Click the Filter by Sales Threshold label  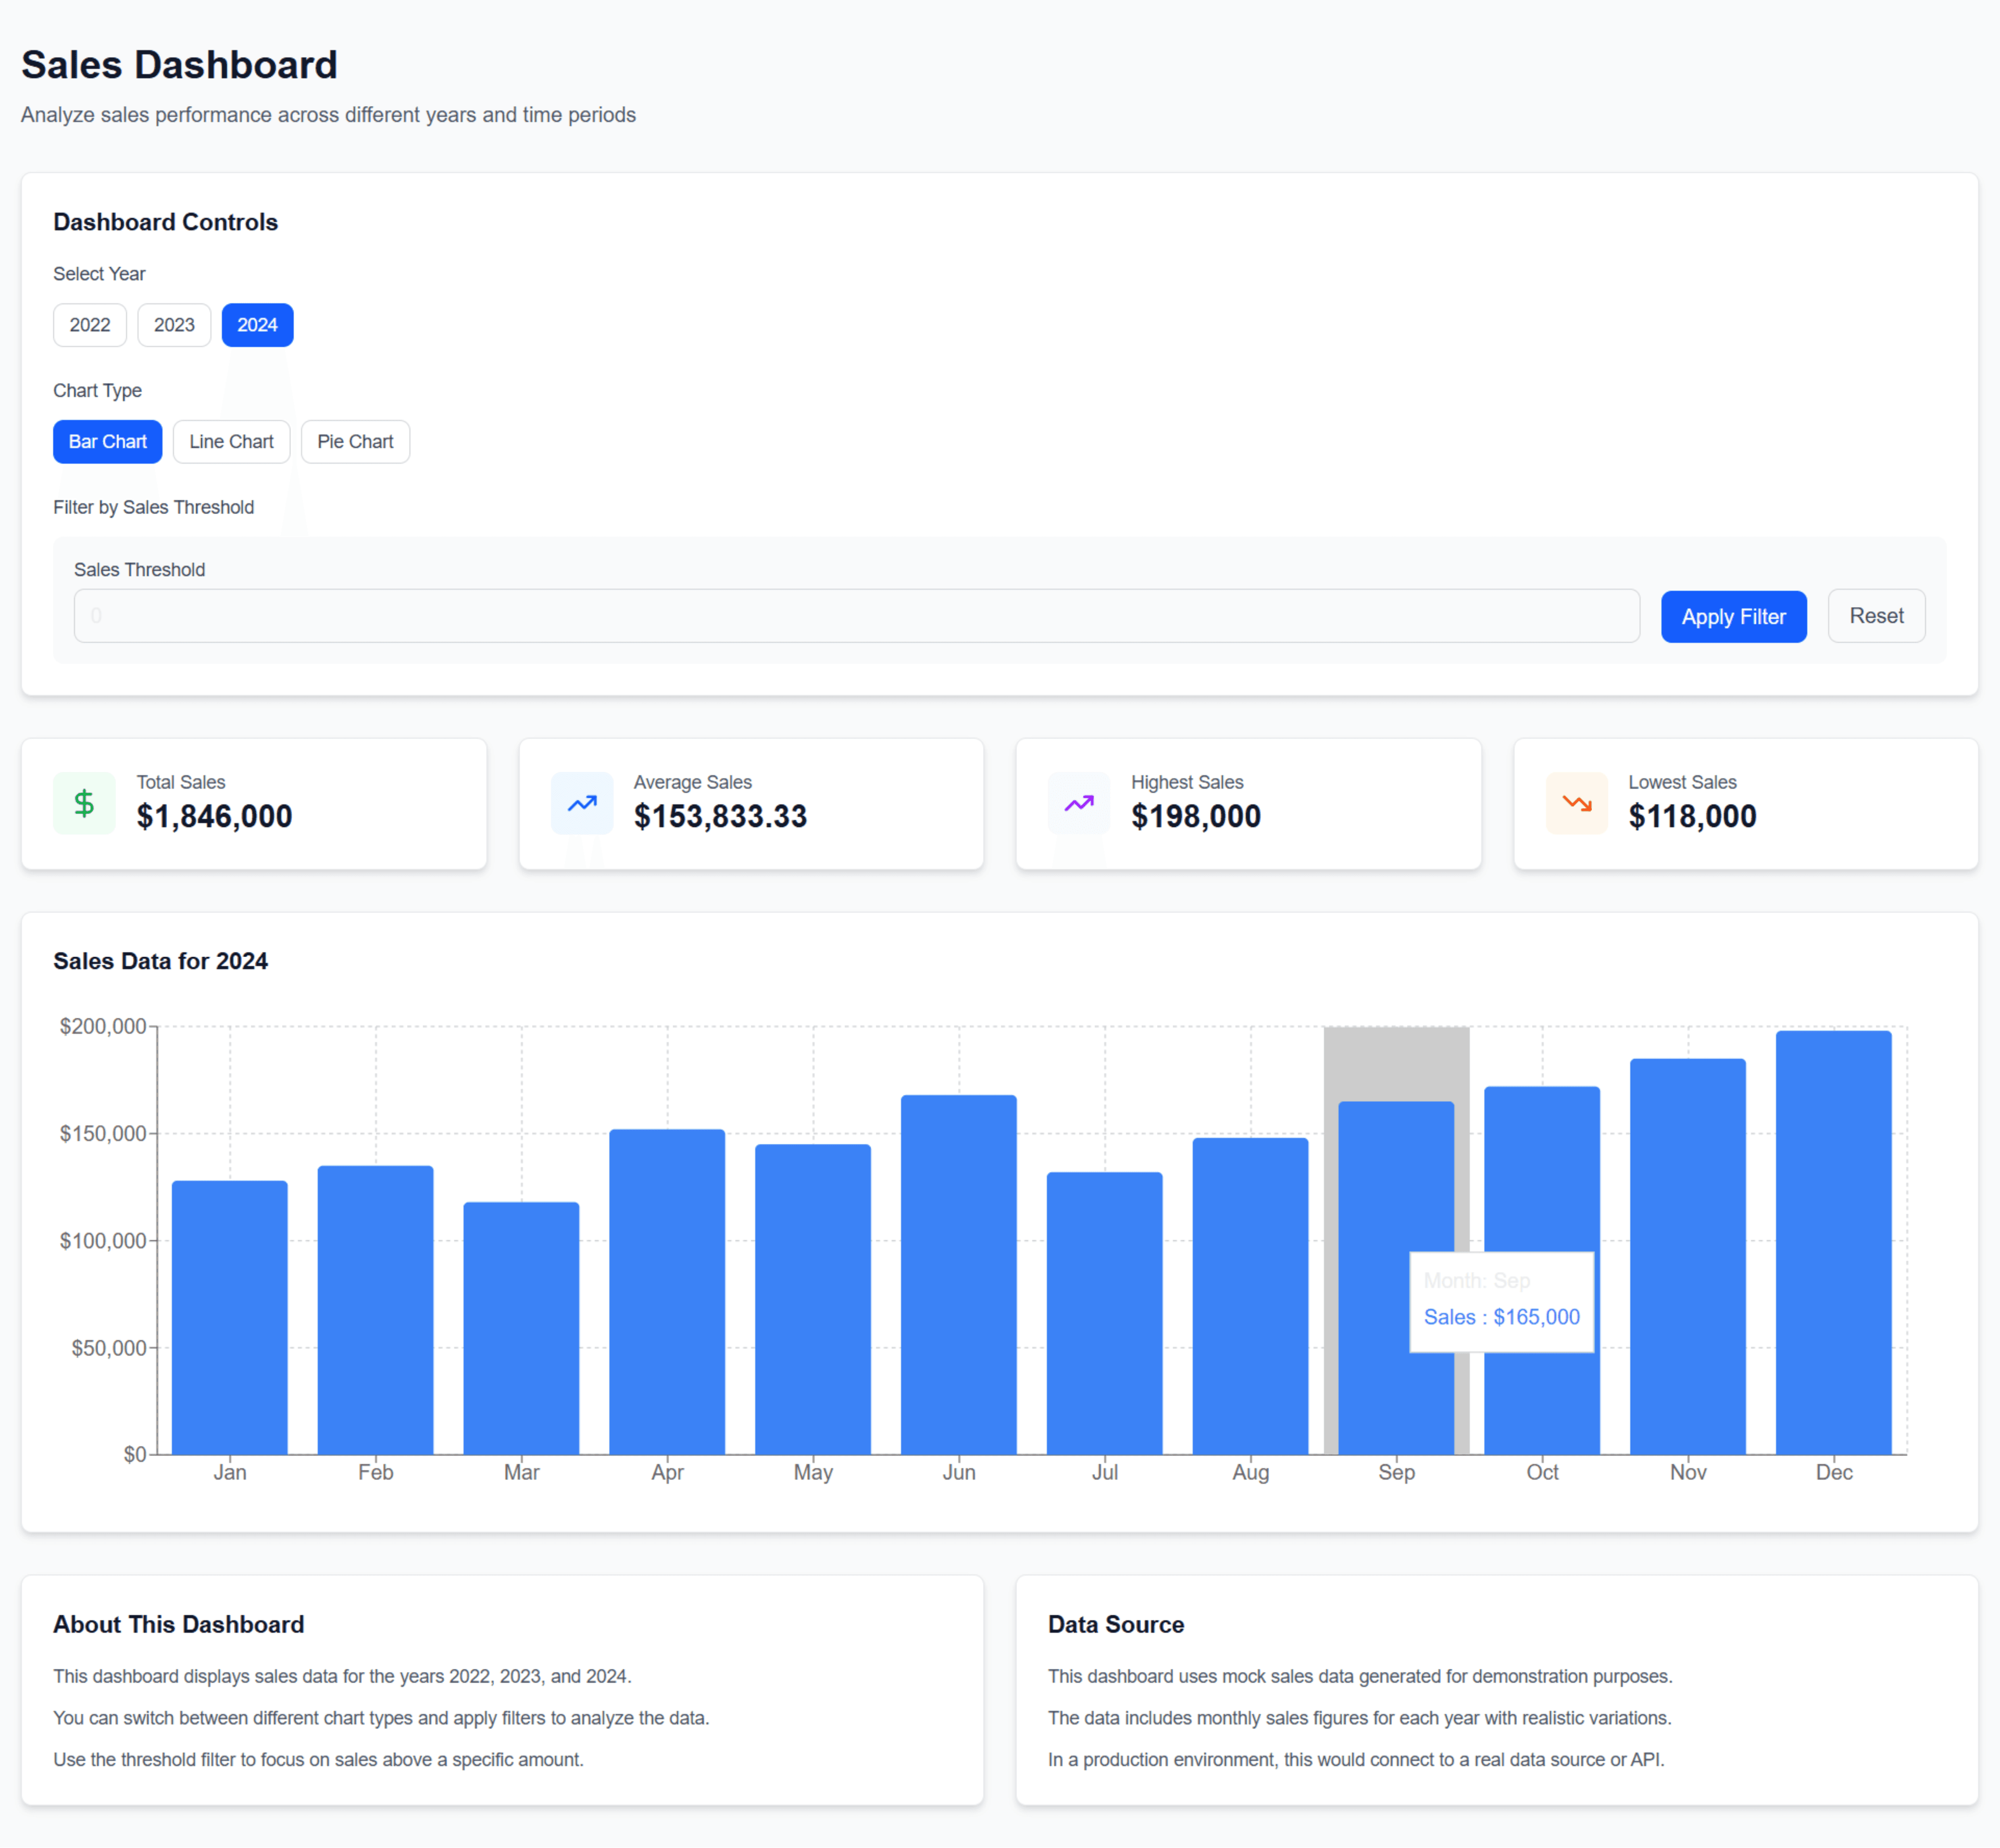153,507
